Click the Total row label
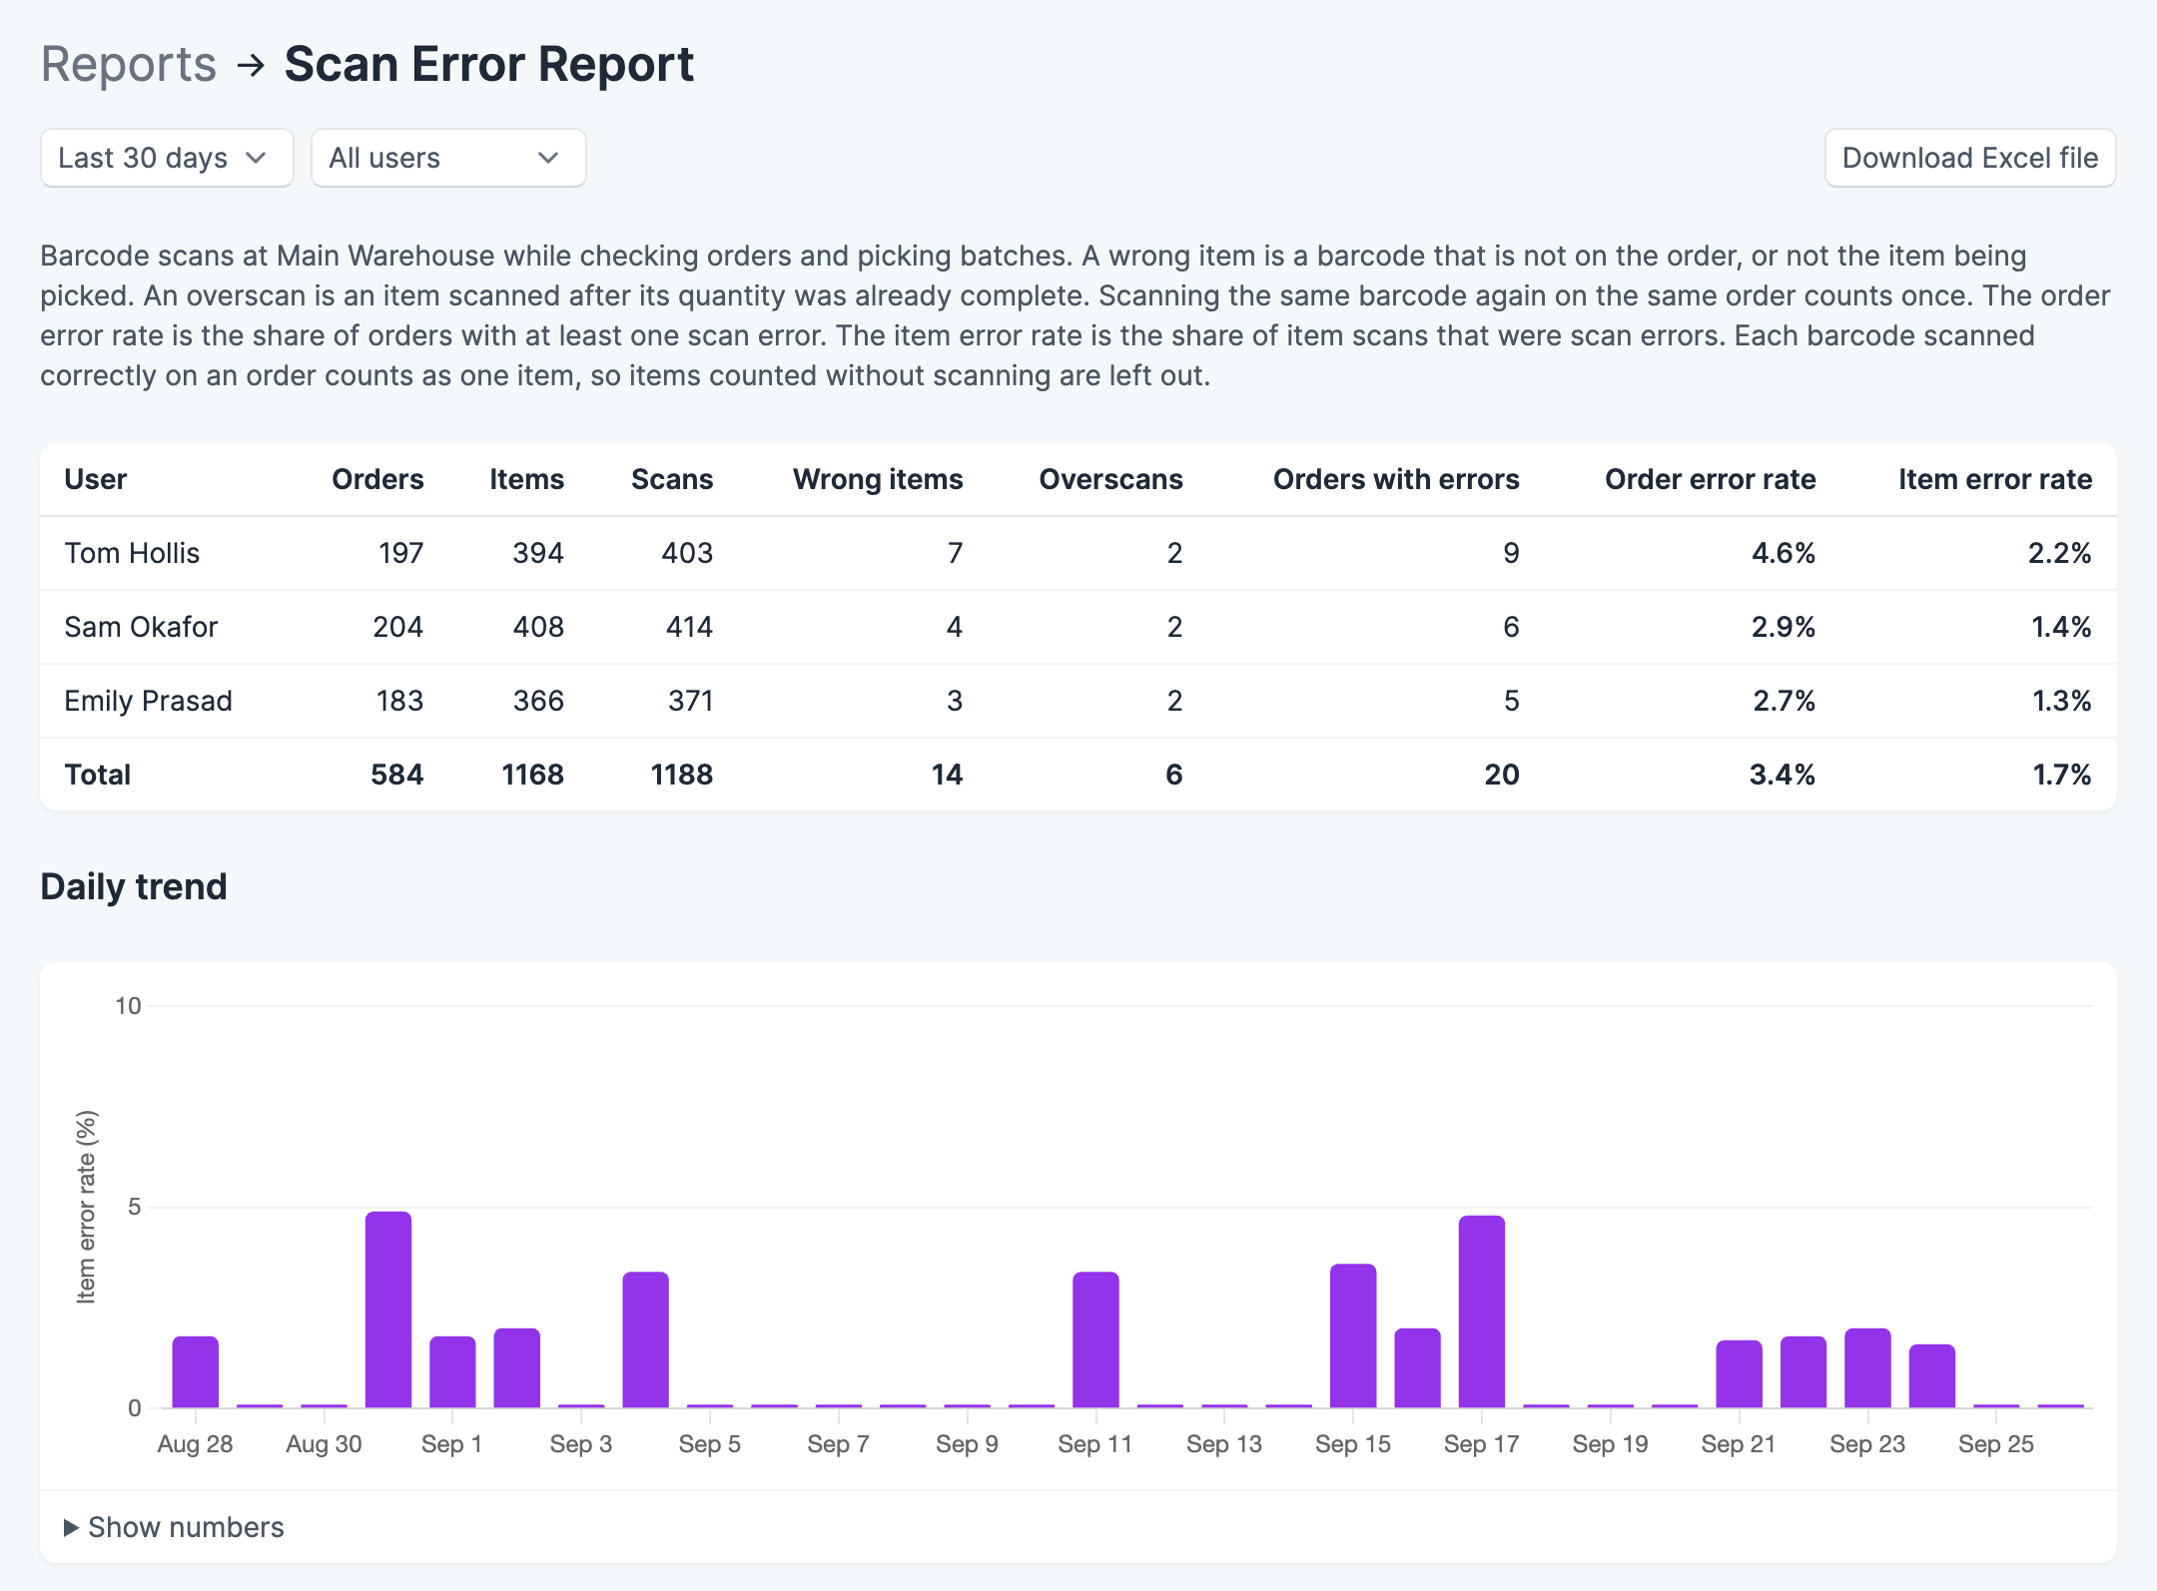Viewport: 2157px width, 1591px height. tap(98, 775)
